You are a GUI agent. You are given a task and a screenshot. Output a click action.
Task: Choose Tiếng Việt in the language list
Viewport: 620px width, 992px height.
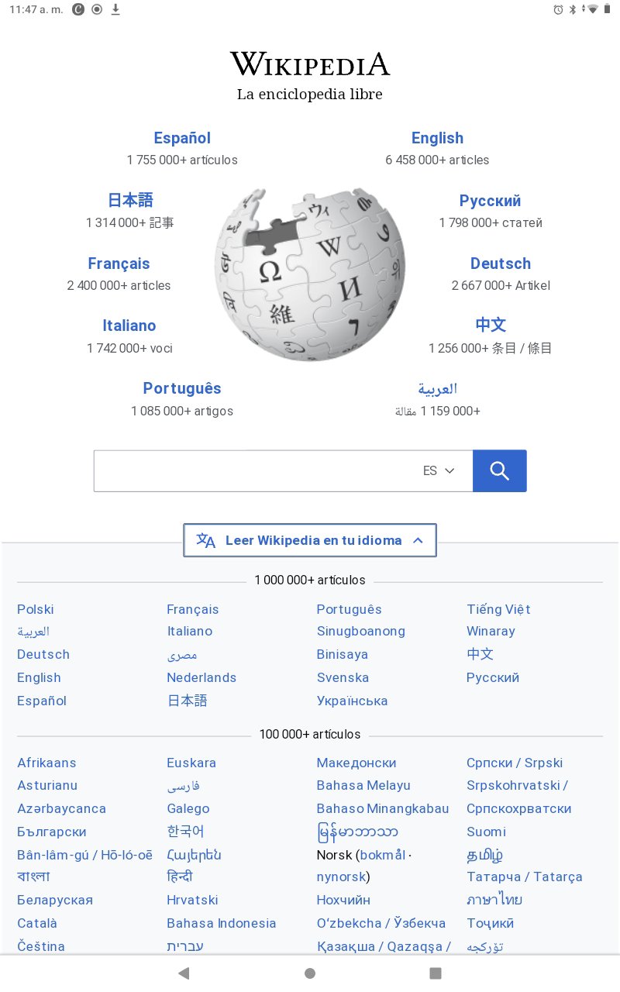tap(498, 609)
